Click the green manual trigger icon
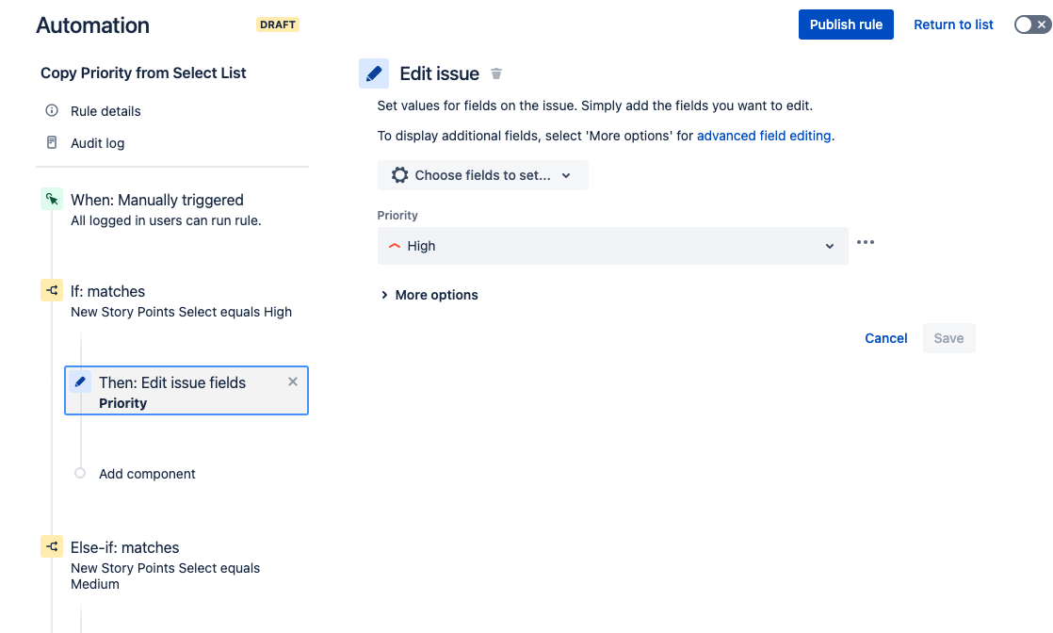Image resolution: width=1053 pixels, height=633 pixels. click(x=52, y=199)
